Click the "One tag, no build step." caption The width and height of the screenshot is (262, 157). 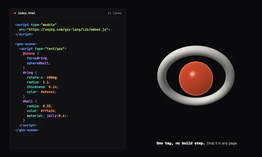tap(180, 143)
